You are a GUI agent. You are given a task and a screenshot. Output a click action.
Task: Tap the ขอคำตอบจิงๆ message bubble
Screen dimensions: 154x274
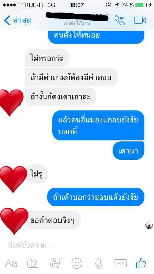point(53,220)
